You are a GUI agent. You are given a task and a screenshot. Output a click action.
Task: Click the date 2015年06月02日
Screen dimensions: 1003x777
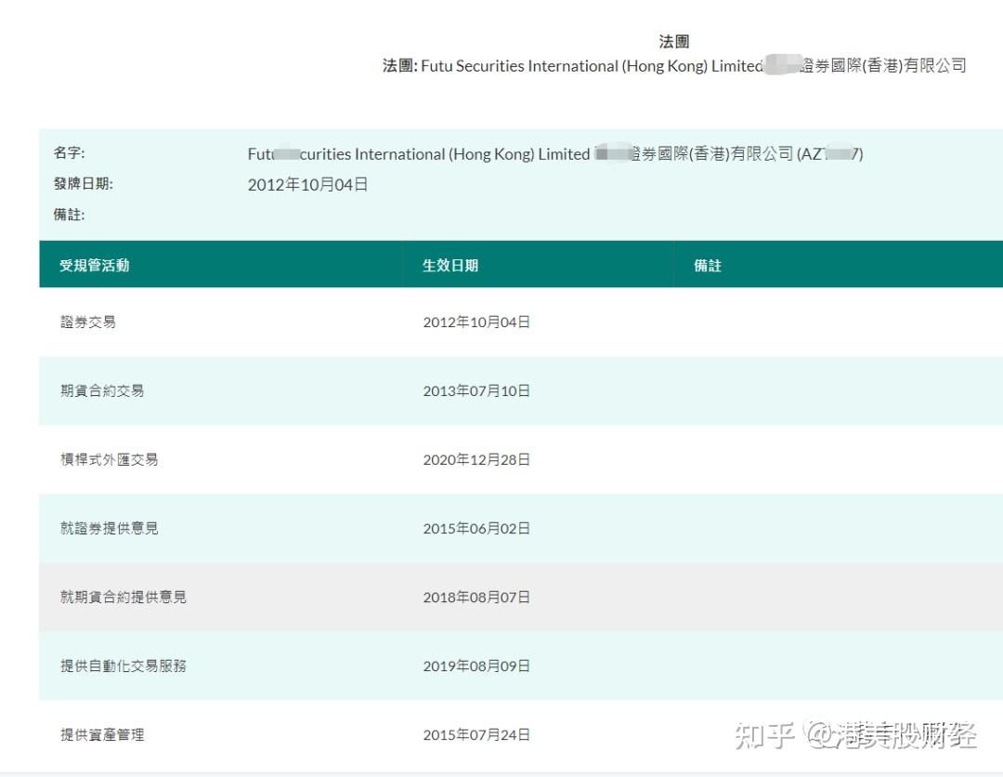tap(476, 528)
